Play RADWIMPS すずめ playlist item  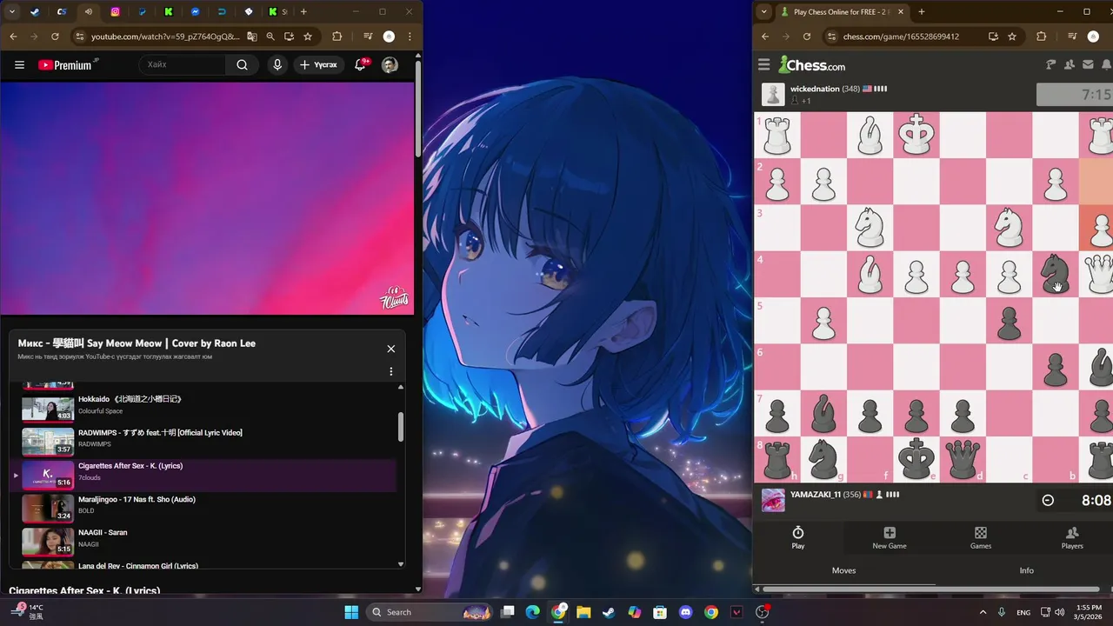click(x=209, y=443)
